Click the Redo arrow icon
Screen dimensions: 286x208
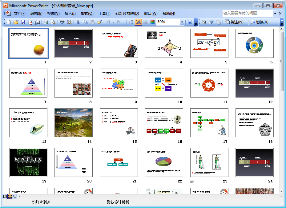click(x=119, y=22)
